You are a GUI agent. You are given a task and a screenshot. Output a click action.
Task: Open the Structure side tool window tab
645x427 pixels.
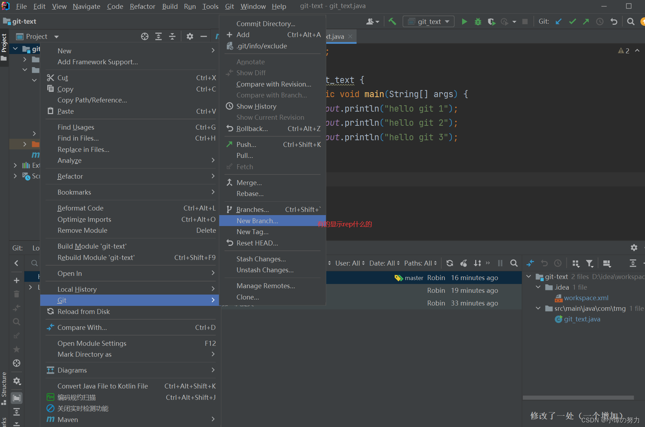pos(4,388)
